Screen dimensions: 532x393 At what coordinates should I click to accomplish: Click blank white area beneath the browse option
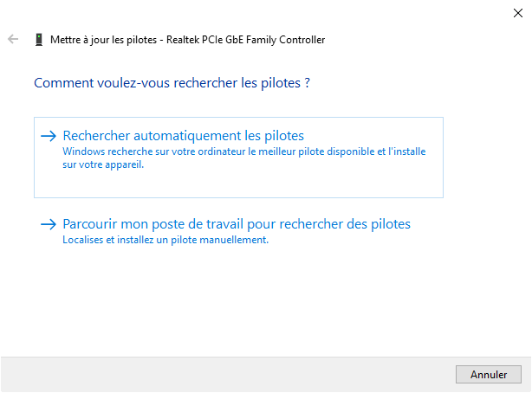click(260, 303)
